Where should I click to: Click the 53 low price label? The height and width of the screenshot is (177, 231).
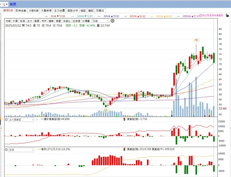[106, 110]
